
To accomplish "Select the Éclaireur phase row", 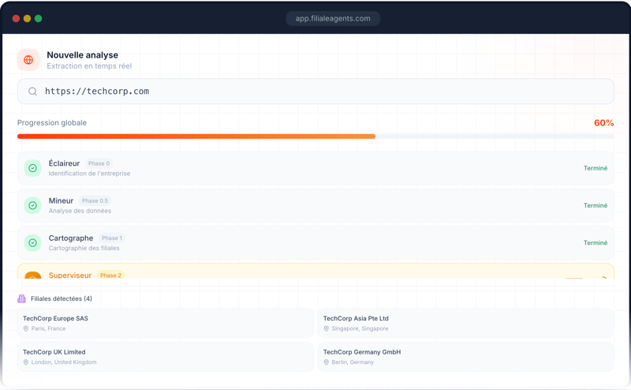I will 315,168.
